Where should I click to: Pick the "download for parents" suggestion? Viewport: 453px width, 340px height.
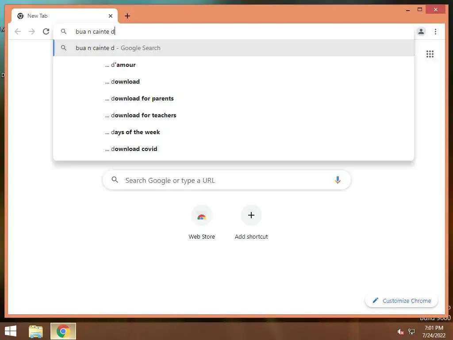click(234, 98)
